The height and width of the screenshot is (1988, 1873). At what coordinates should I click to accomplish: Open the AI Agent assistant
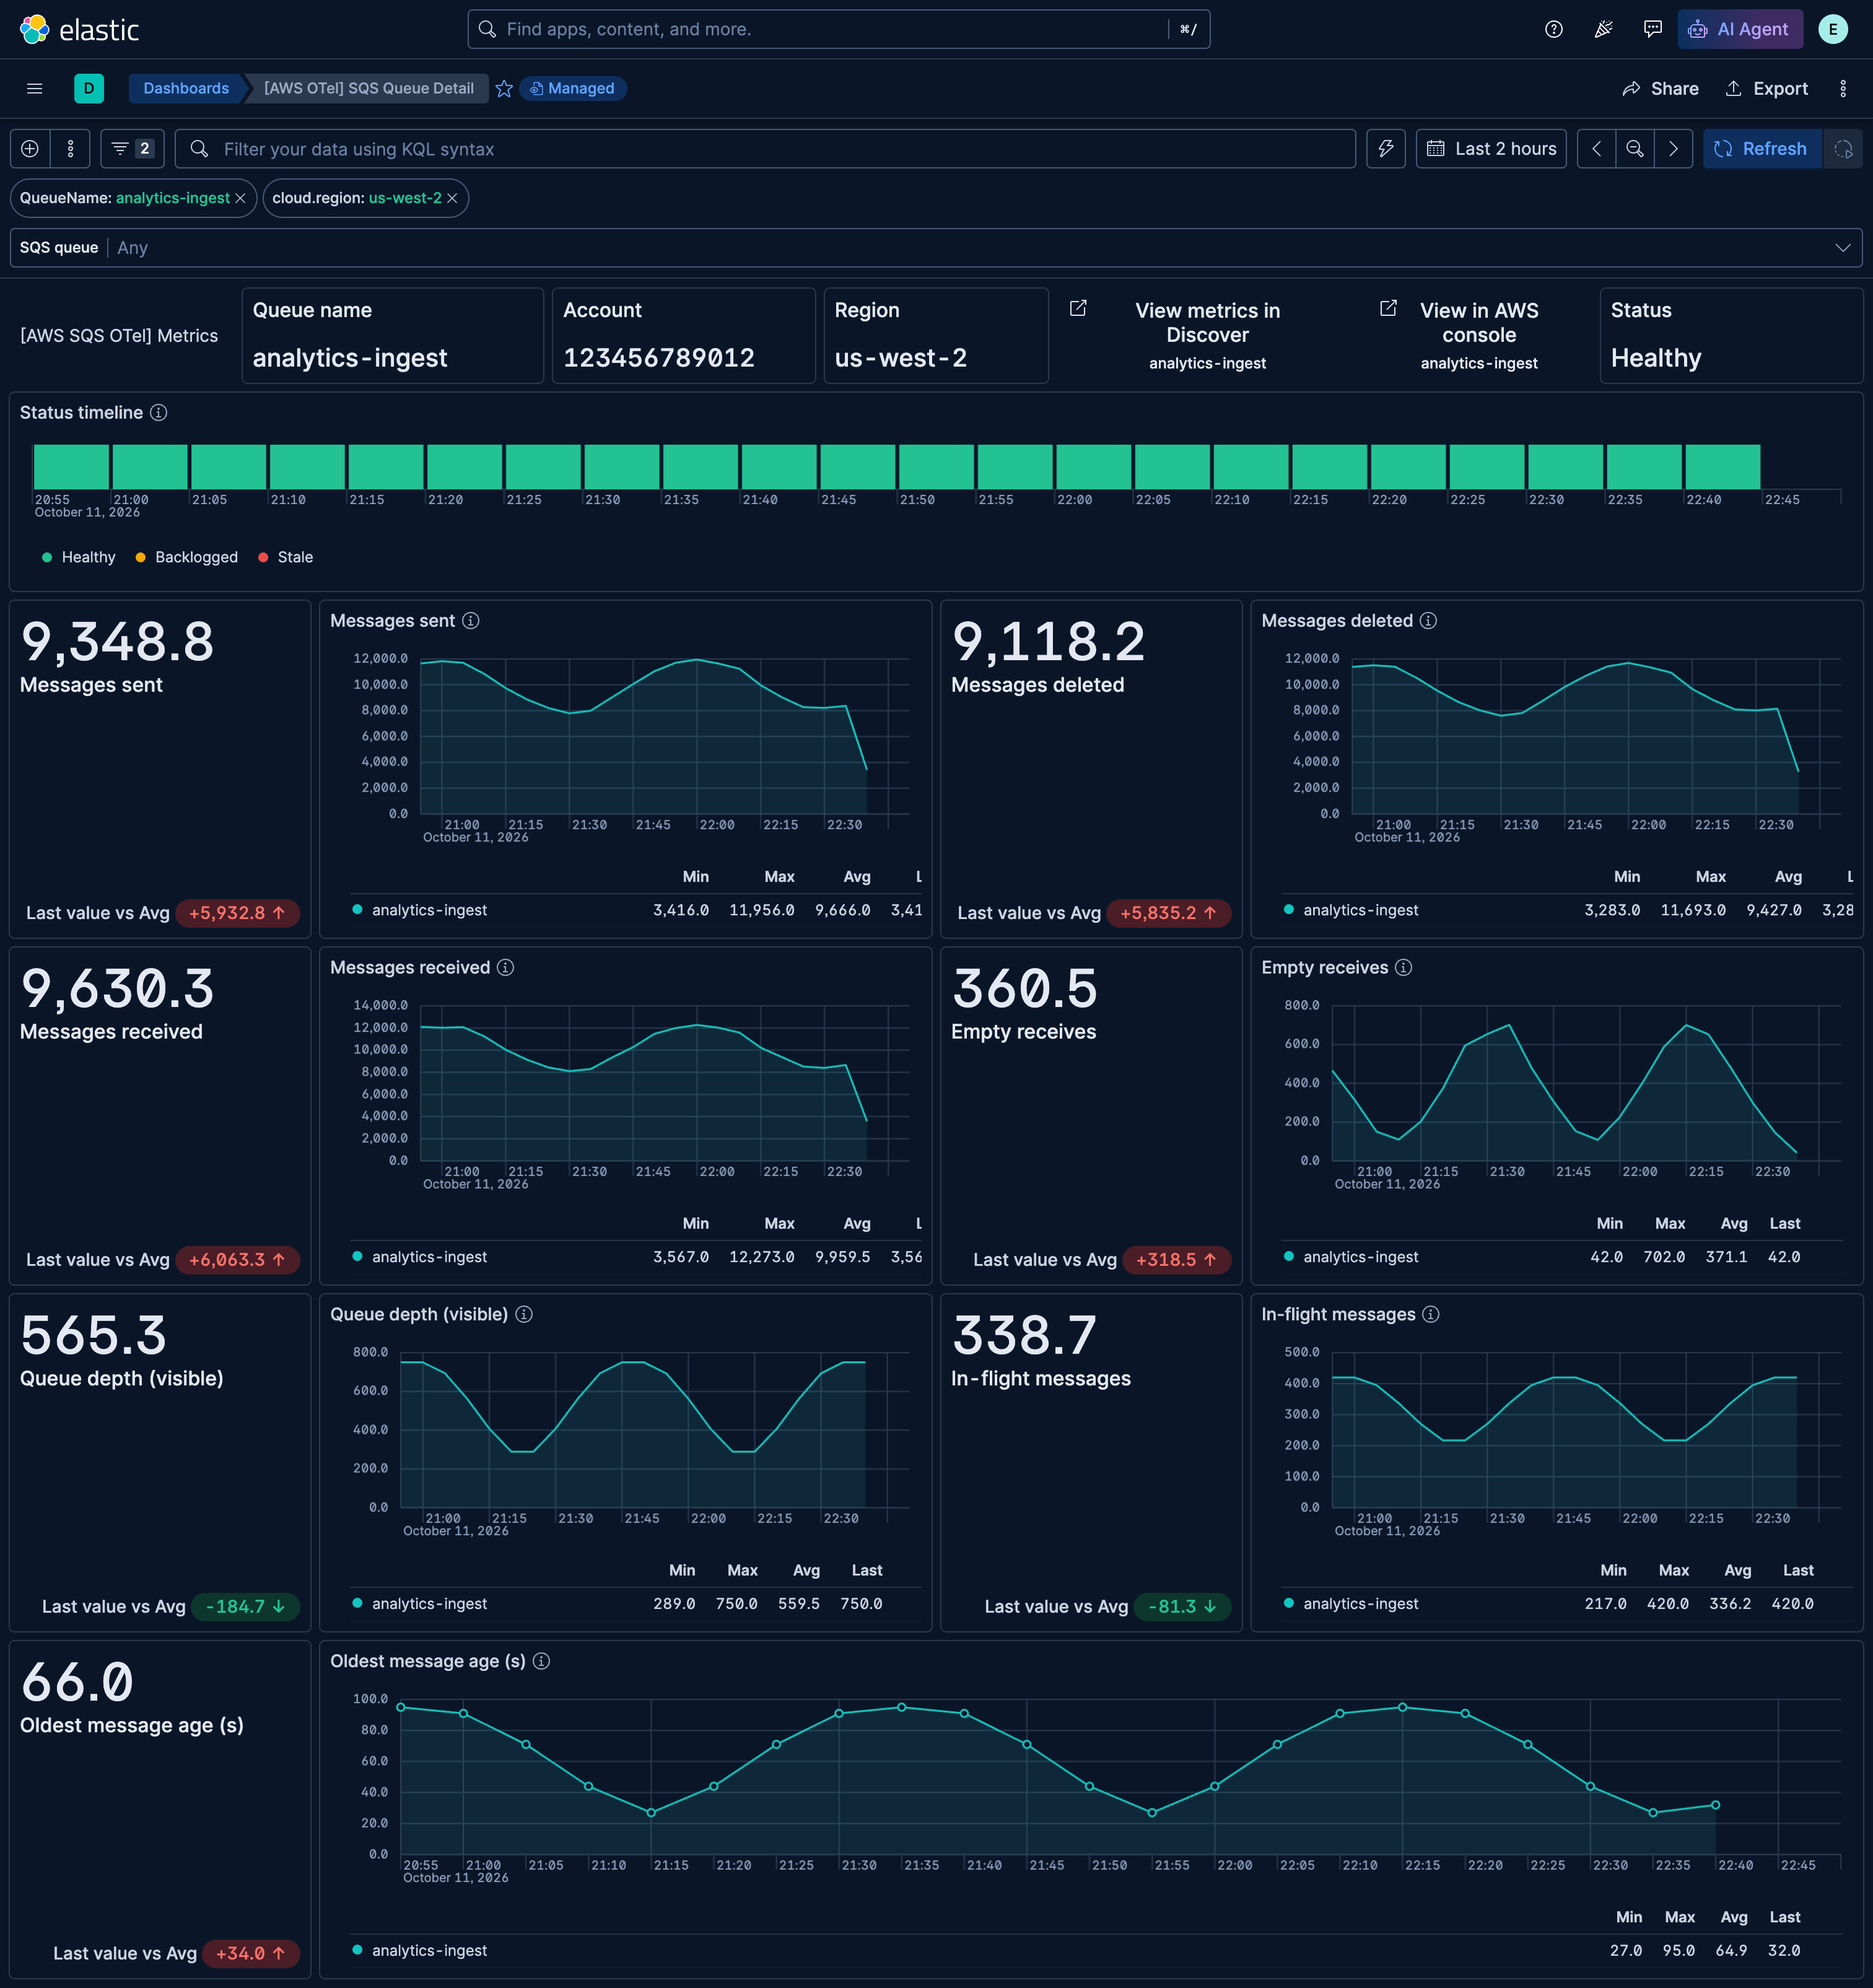pos(1740,29)
